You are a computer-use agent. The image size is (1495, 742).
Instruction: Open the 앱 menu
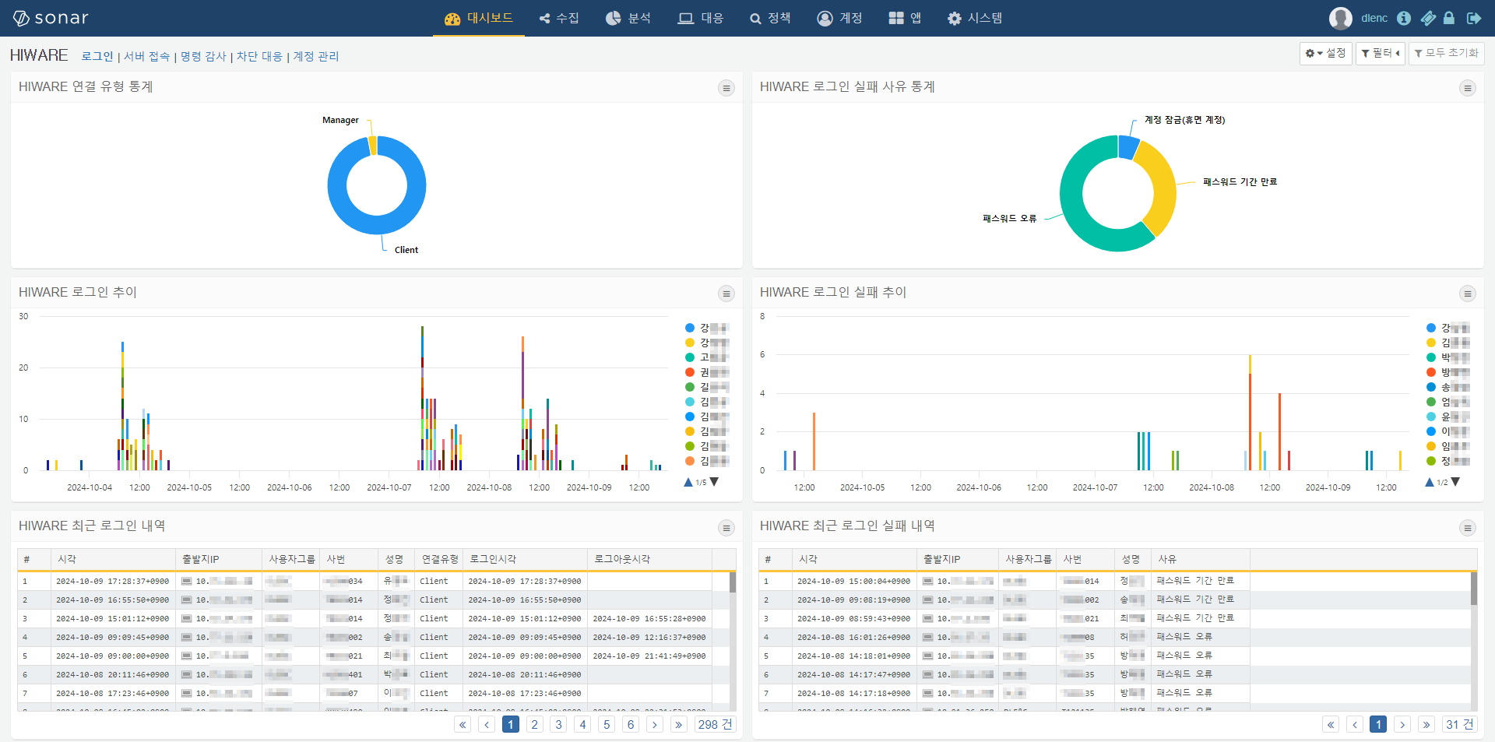click(x=905, y=18)
